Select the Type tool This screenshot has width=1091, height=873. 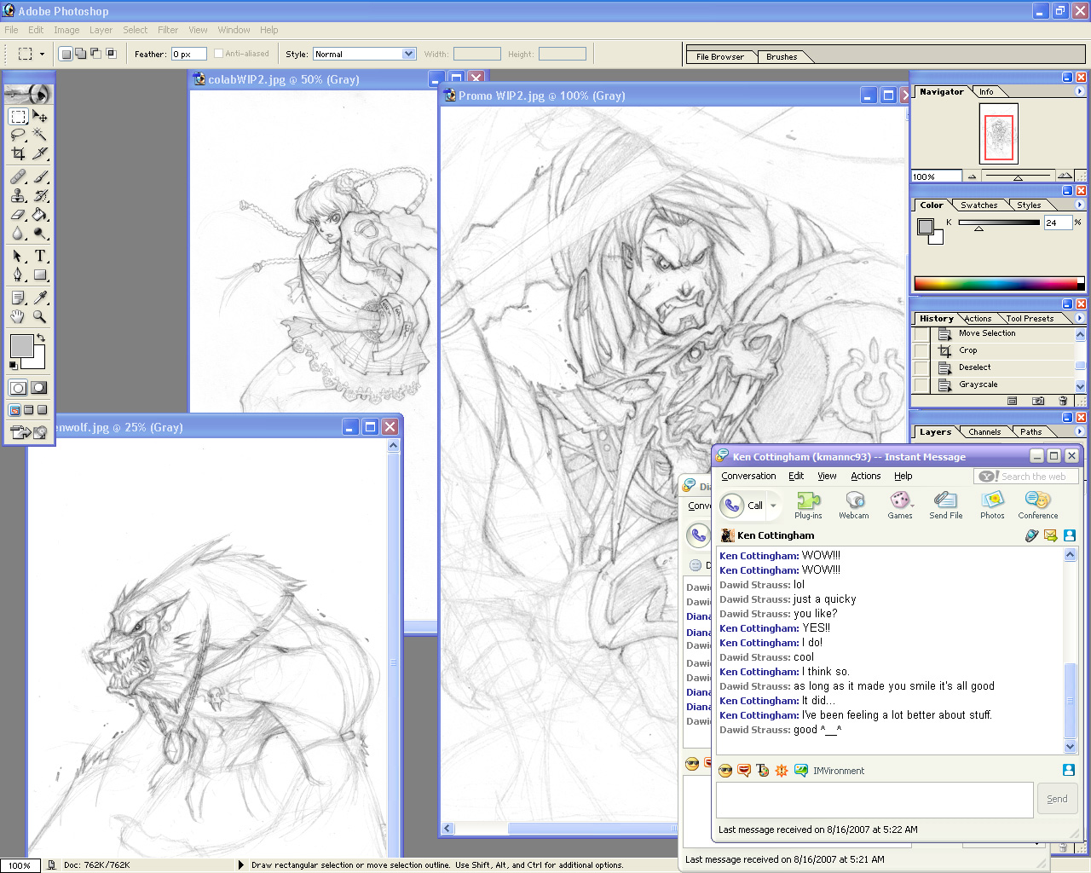[40, 256]
